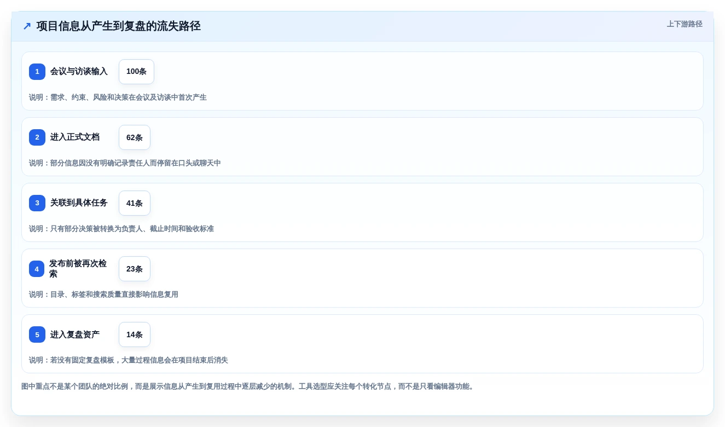725x427 pixels.
Task: Click the step number 1 badge
Action: coord(37,72)
